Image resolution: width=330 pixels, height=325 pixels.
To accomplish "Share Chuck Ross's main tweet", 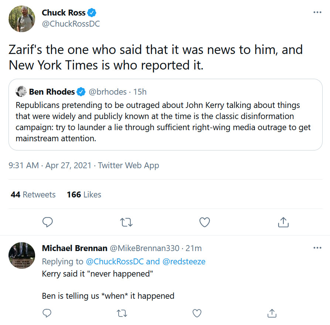I will (x=283, y=222).
